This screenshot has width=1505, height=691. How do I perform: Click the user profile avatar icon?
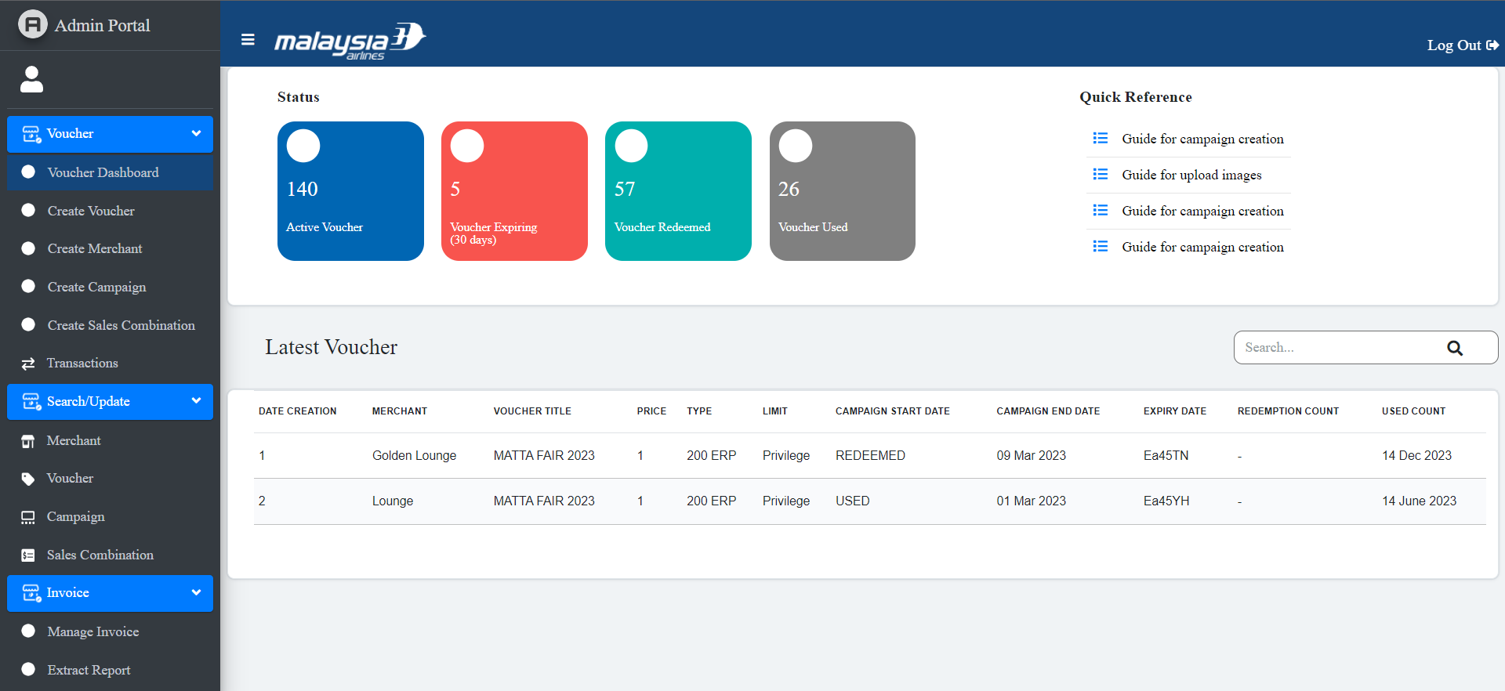[31, 79]
